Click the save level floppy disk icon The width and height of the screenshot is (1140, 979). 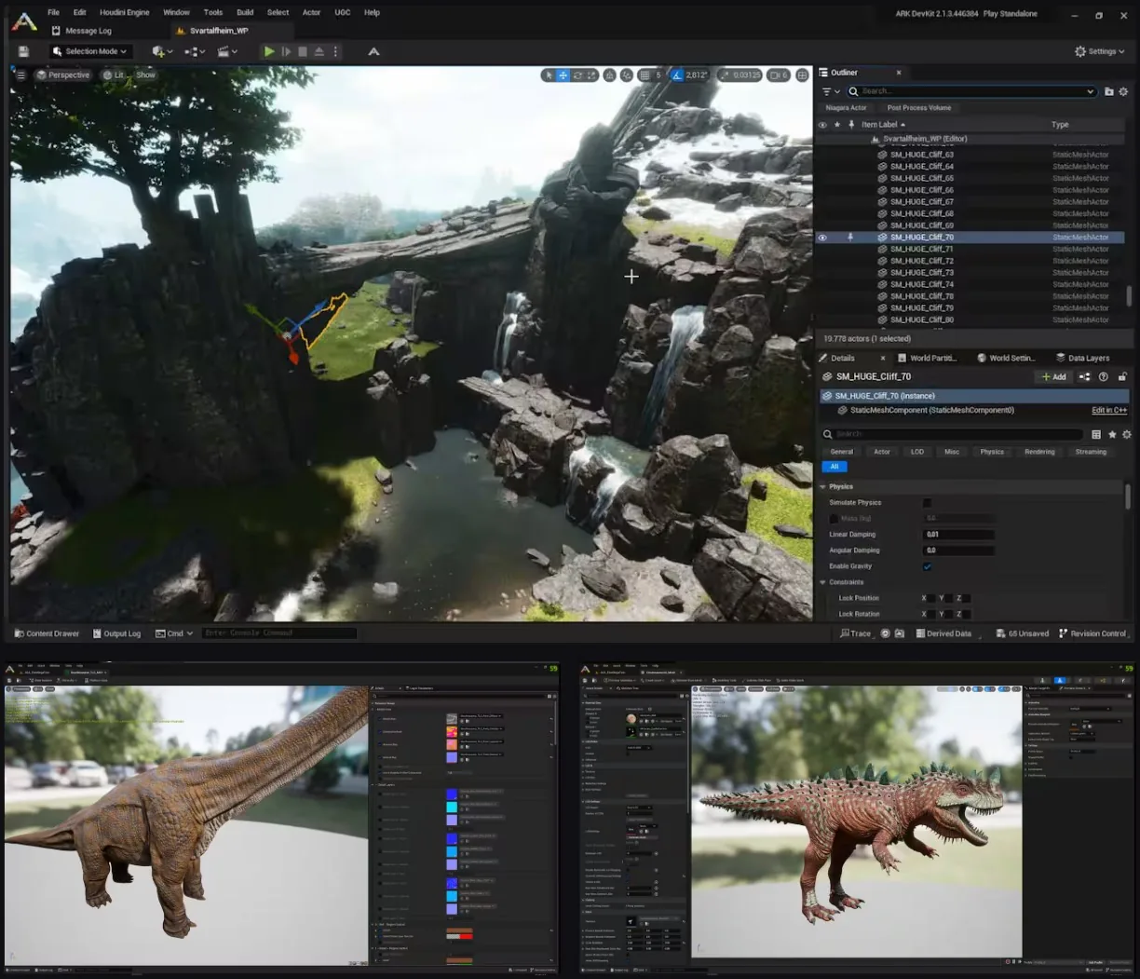click(23, 51)
